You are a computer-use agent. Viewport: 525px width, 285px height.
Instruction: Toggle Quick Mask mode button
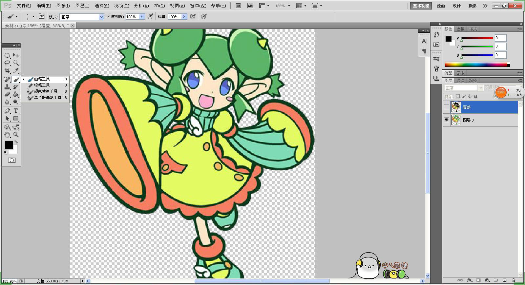pos(12,160)
